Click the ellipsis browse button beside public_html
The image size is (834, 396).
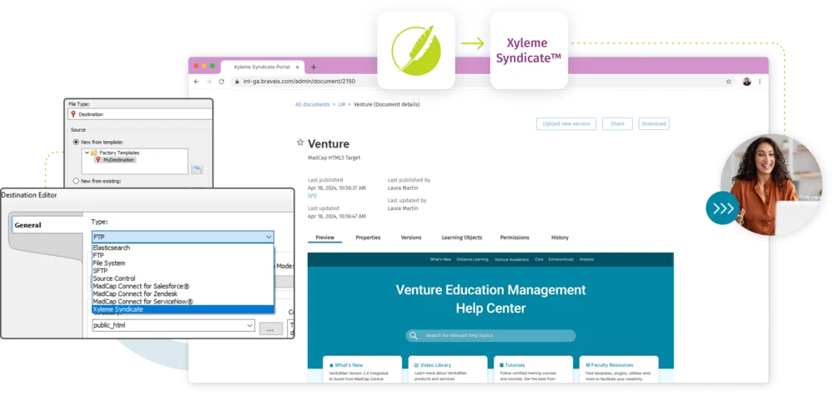tap(271, 329)
